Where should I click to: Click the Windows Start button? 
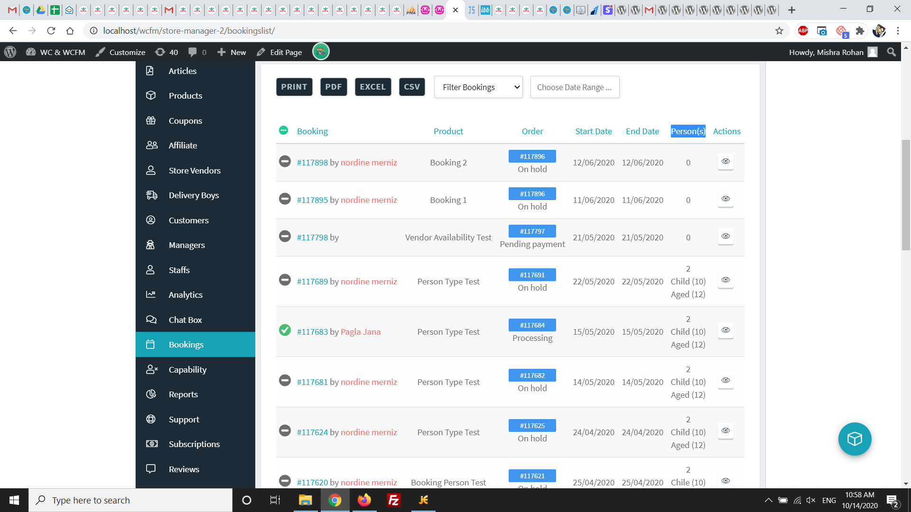point(14,500)
